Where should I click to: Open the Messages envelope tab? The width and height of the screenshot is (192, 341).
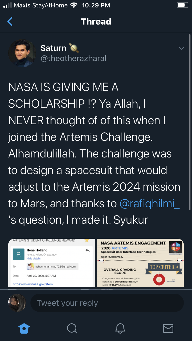coord(168,328)
